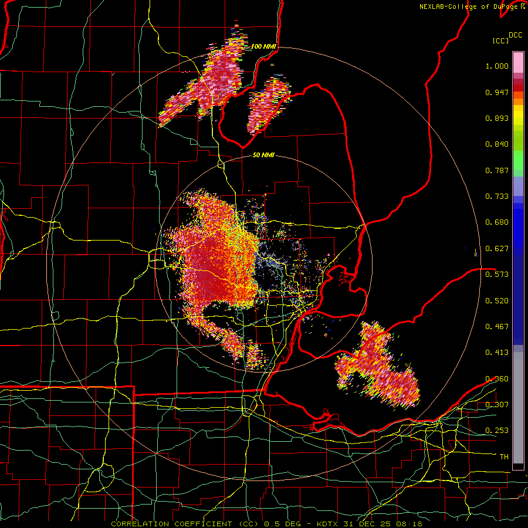Select the 0.733 scale value
The width and height of the screenshot is (528, 528).
point(497,197)
